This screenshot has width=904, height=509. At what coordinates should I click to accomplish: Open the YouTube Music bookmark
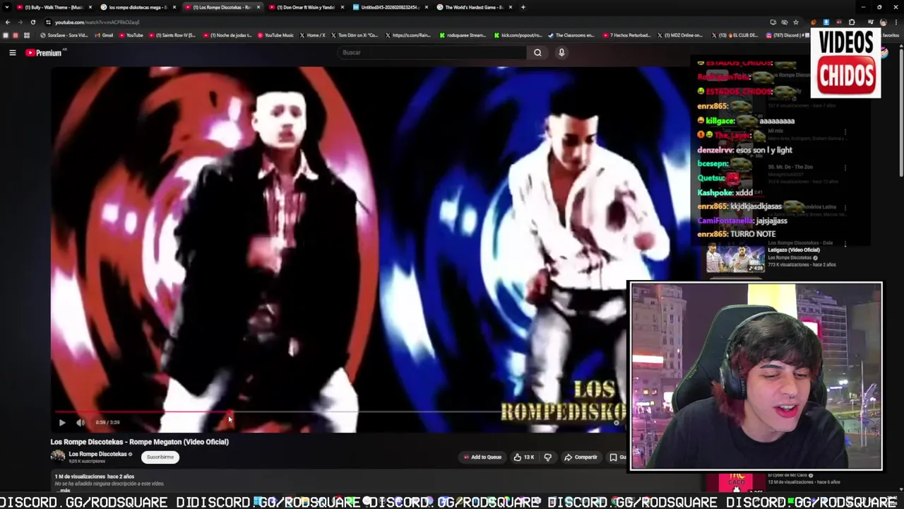click(x=275, y=35)
